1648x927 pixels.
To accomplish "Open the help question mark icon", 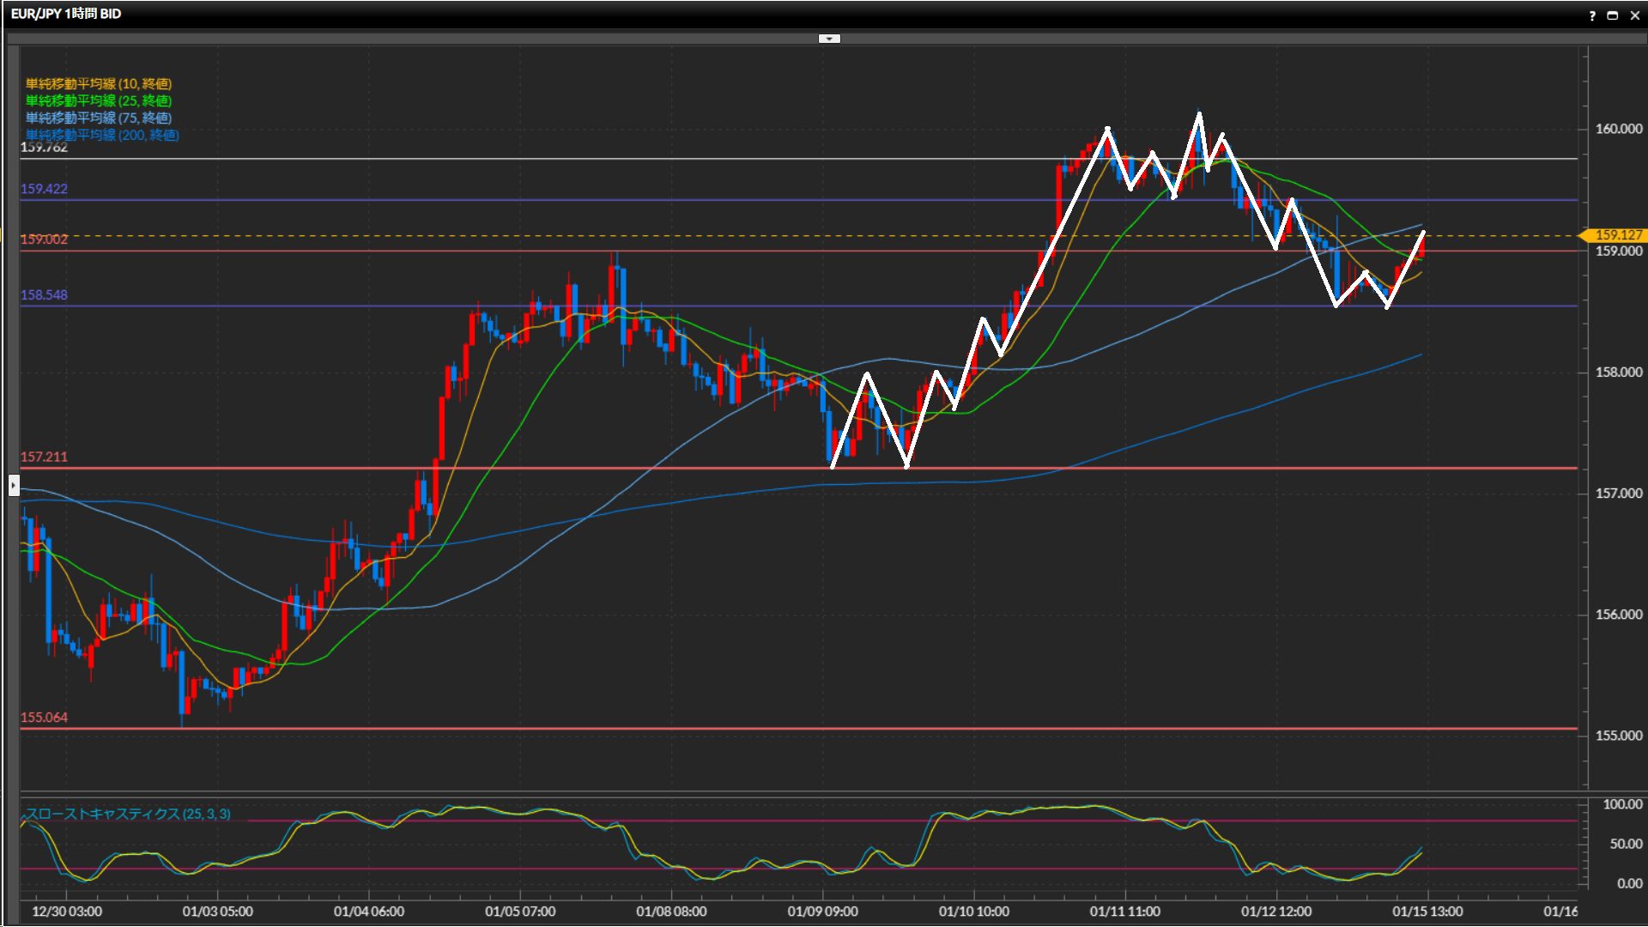I will tap(1592, 15).
